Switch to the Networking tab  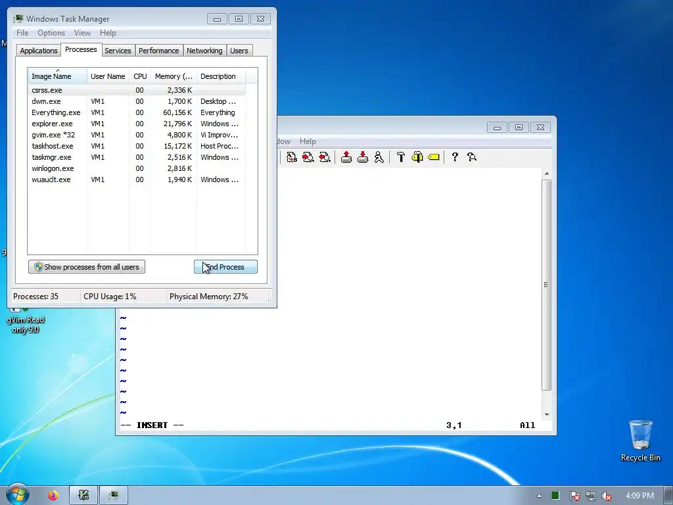pos(204,51)
